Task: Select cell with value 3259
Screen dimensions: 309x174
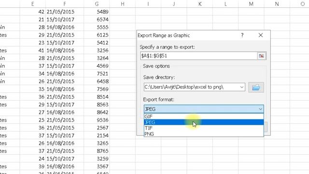Action: [x=97, y=159]
